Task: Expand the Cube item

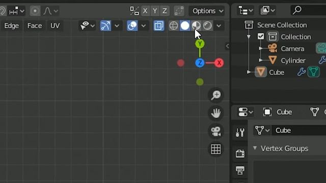Action: [249, 72]
